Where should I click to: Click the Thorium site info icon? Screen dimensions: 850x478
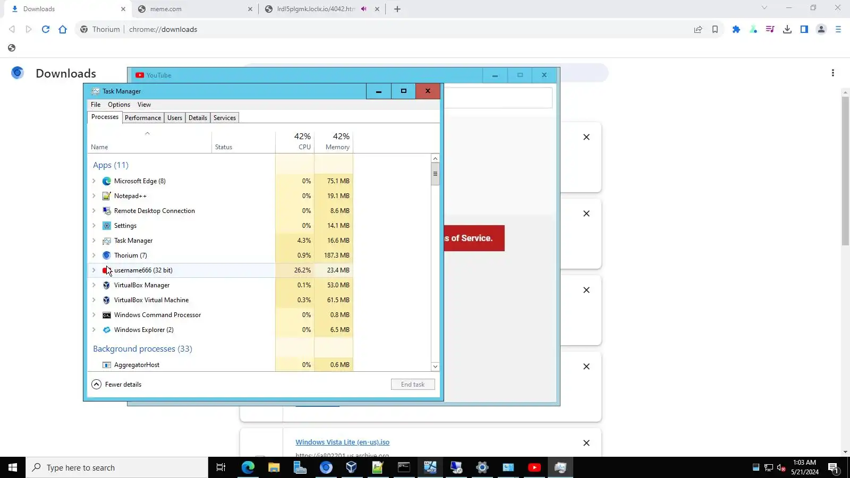(84, 29)
